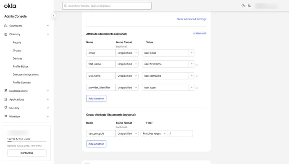The height and width of the screenshot is (164, 289).
Task: Click the first_name attribute name field
Action: [101, 64]
